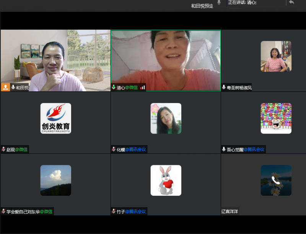Click the red signal strength bars on 清心's tile
Viewport: 306px width, 234px height.
tap(143, 87)
